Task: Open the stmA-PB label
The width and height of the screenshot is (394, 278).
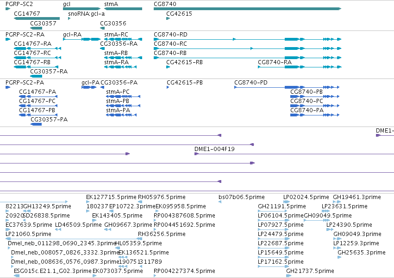Action: [118, 101]
